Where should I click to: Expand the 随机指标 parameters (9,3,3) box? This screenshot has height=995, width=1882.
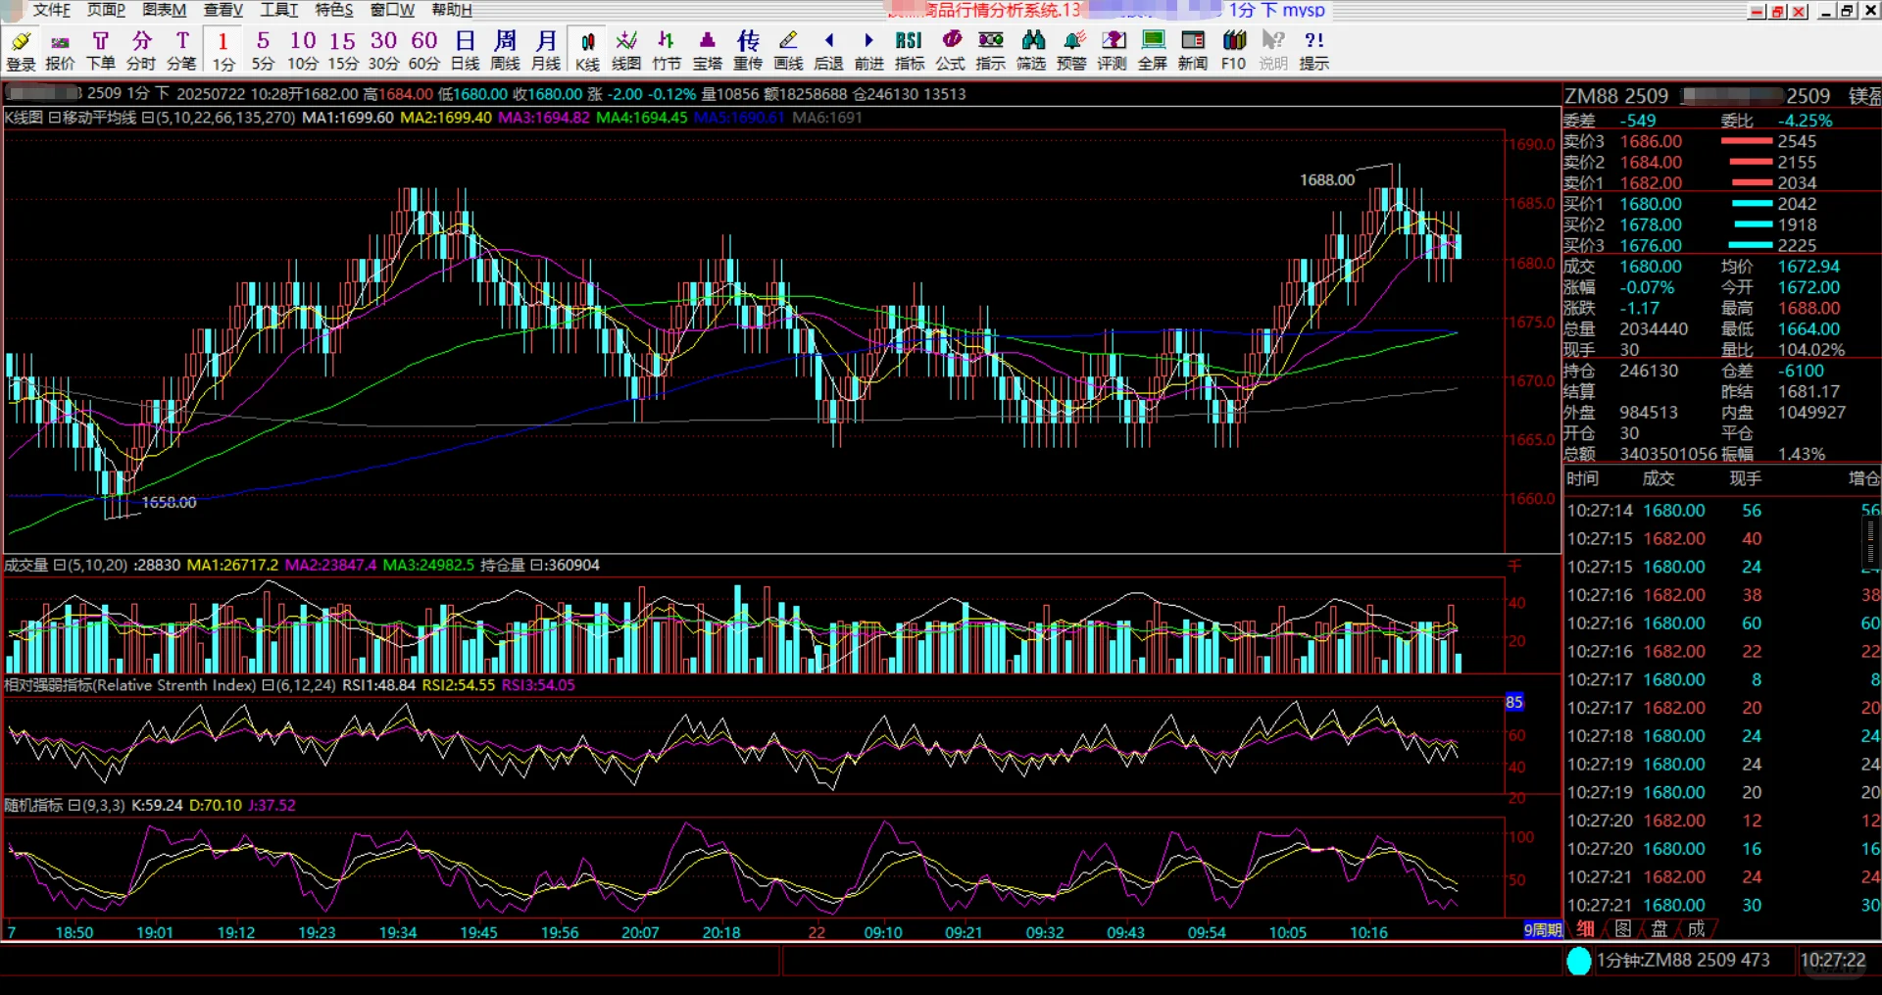[x=74, y=806]
